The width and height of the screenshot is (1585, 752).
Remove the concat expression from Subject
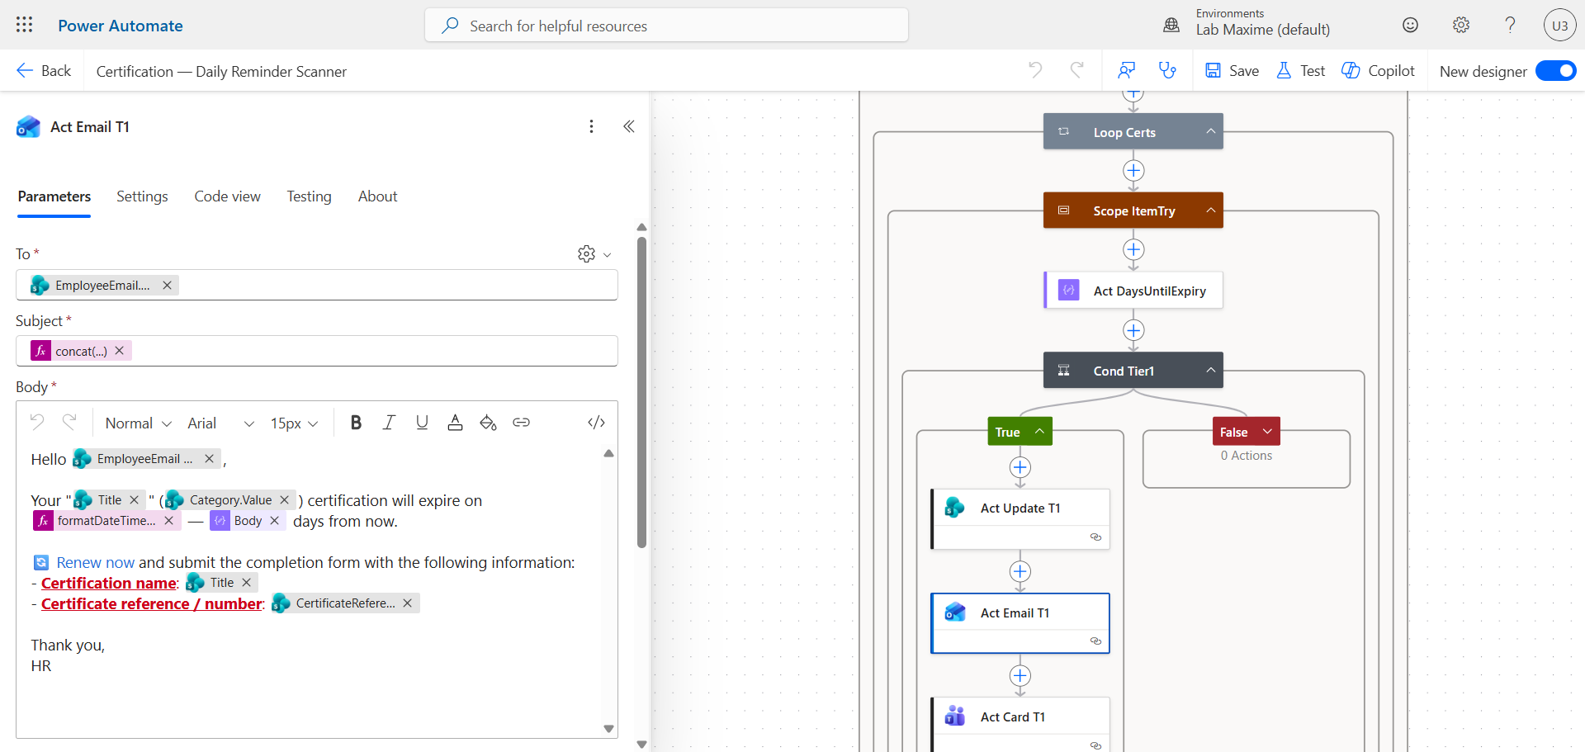[x=120, y=351]
